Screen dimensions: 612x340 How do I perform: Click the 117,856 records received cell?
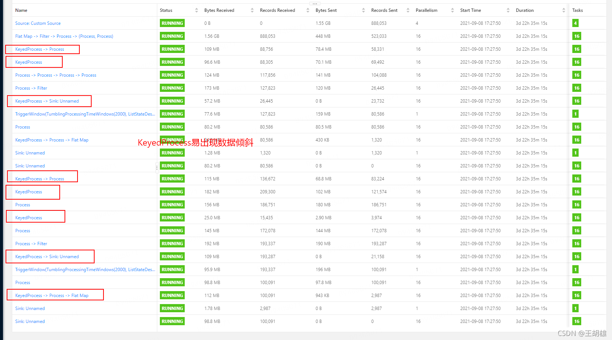tap(268, 75)
